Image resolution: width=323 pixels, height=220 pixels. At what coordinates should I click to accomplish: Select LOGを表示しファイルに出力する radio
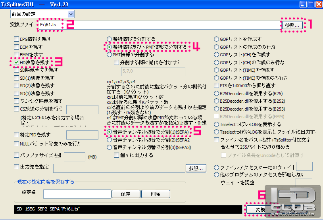[x=216, y=132]
